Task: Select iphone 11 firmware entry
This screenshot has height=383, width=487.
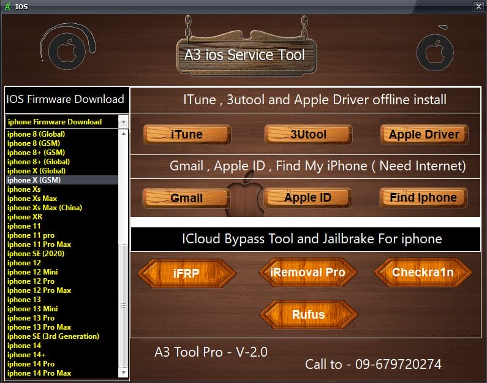Action: [x=62, y=226]
